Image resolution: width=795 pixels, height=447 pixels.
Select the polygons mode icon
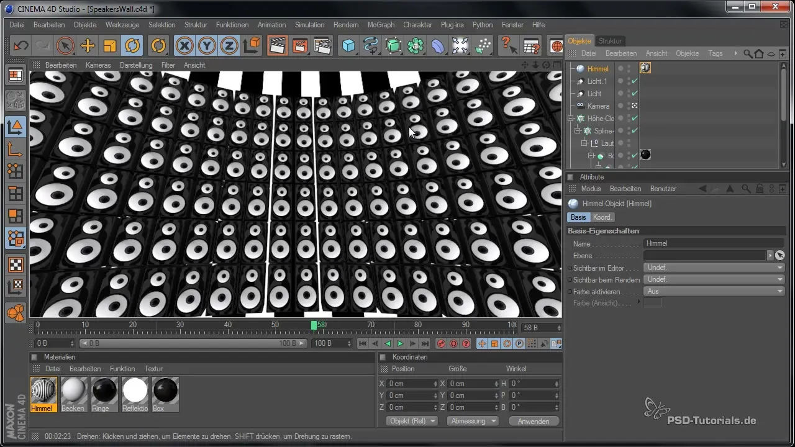point(16,216)
